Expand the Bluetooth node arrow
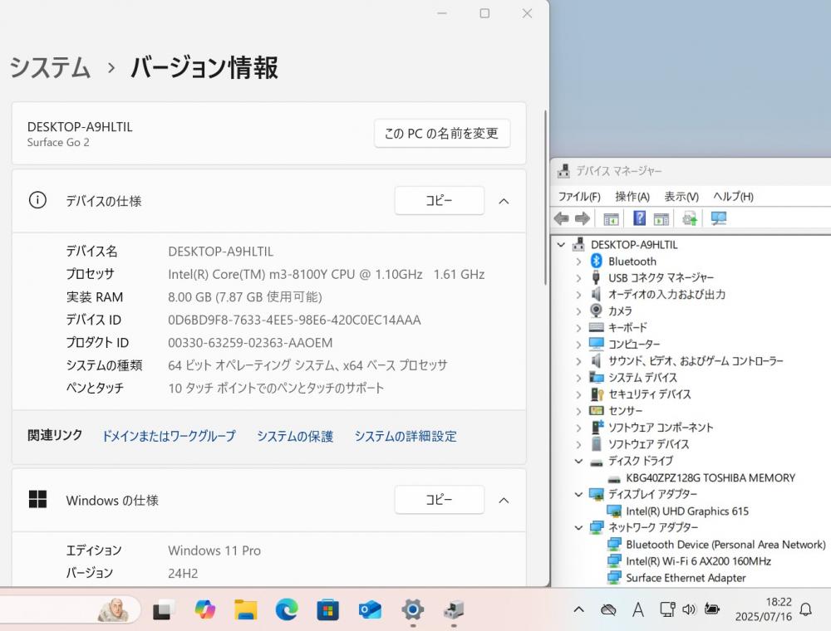Viewport: 831px width, 631px height. click(578, 262)
